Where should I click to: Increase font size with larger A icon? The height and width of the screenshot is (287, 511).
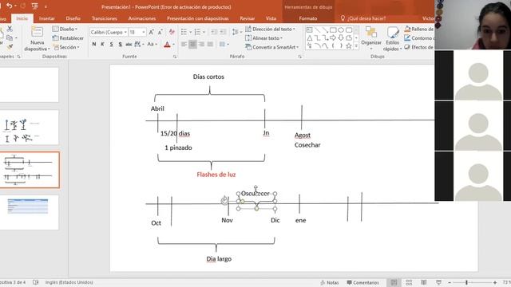point(151,32)
